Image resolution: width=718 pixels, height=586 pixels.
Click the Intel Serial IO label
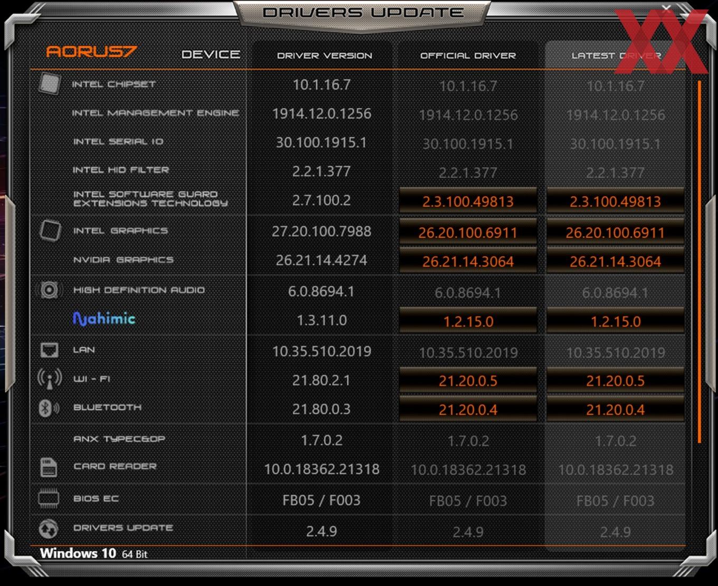(118, 141)
